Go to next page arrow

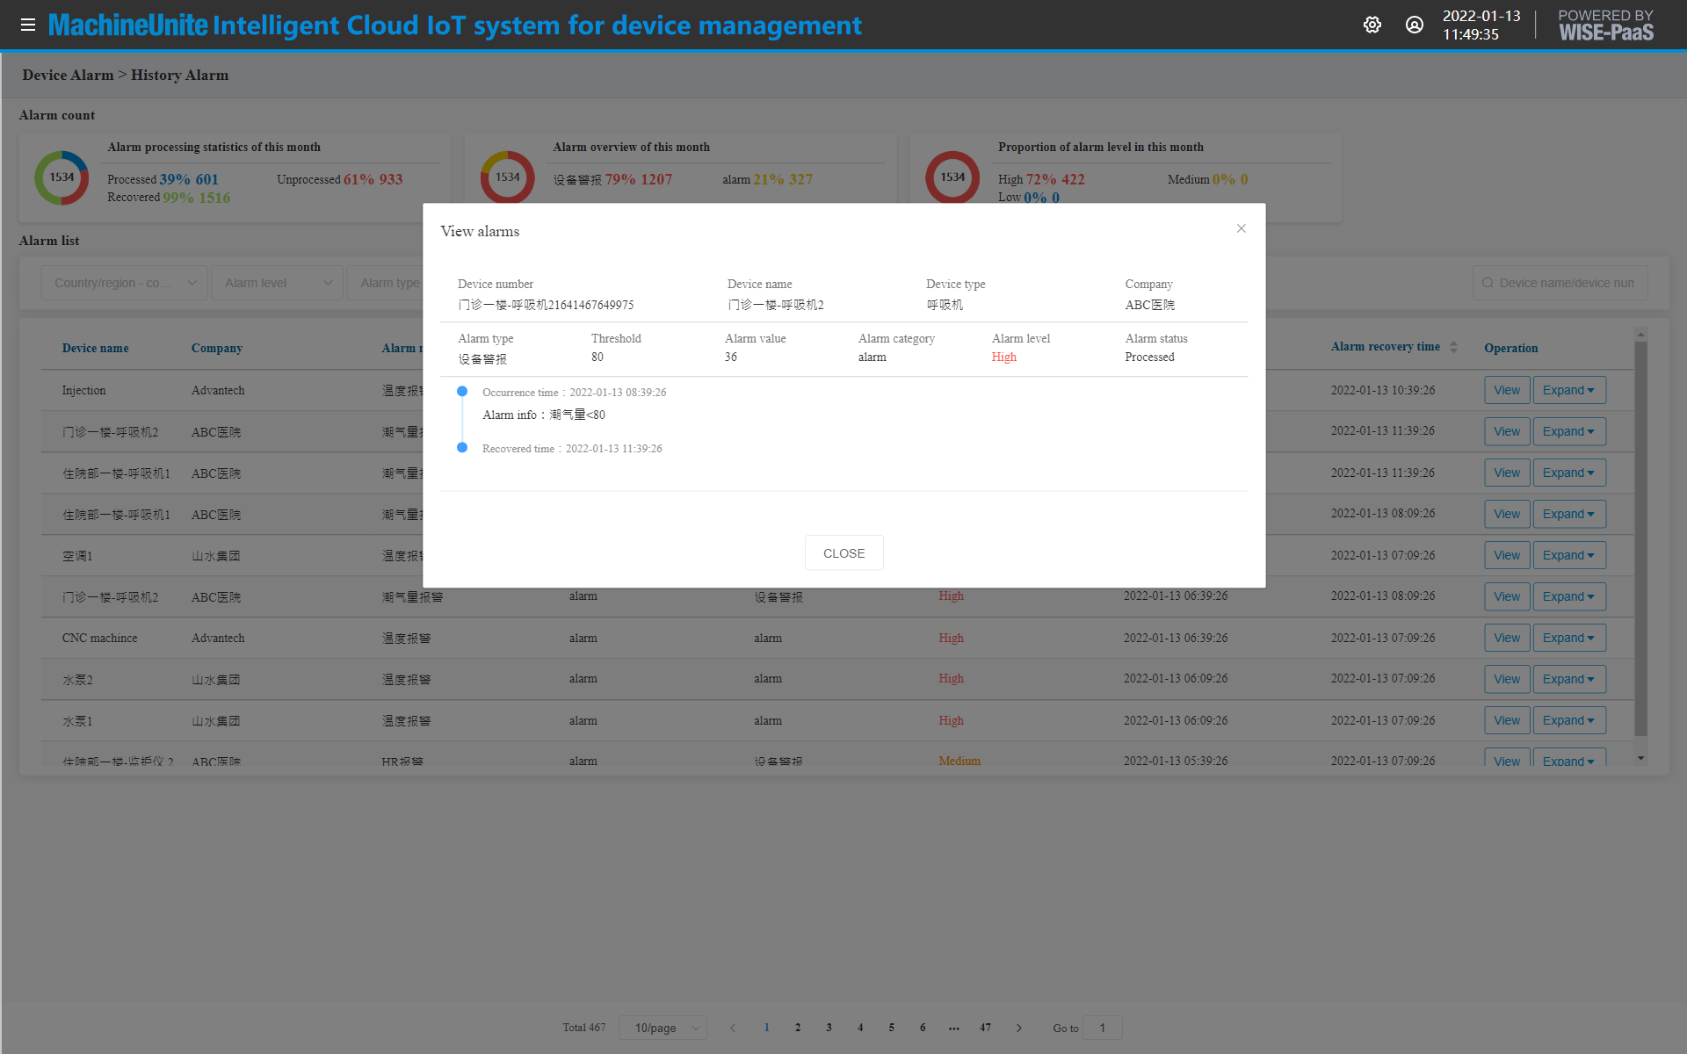point(1019,1028)
